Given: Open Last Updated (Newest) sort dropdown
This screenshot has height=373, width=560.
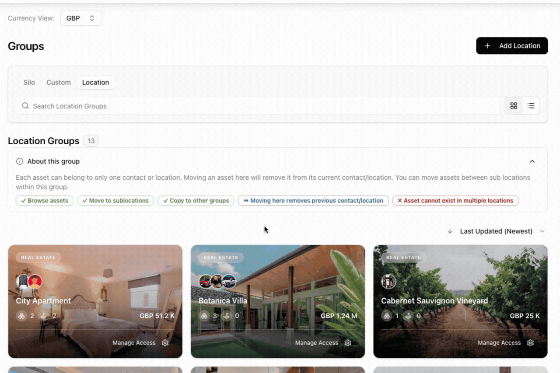Looking at the screenshot, I should pos(502,231).
